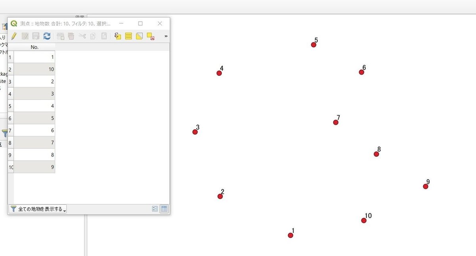This screenshot has height=256, width=476.
Task: Close the attribute table window
Action: point(160,23)
